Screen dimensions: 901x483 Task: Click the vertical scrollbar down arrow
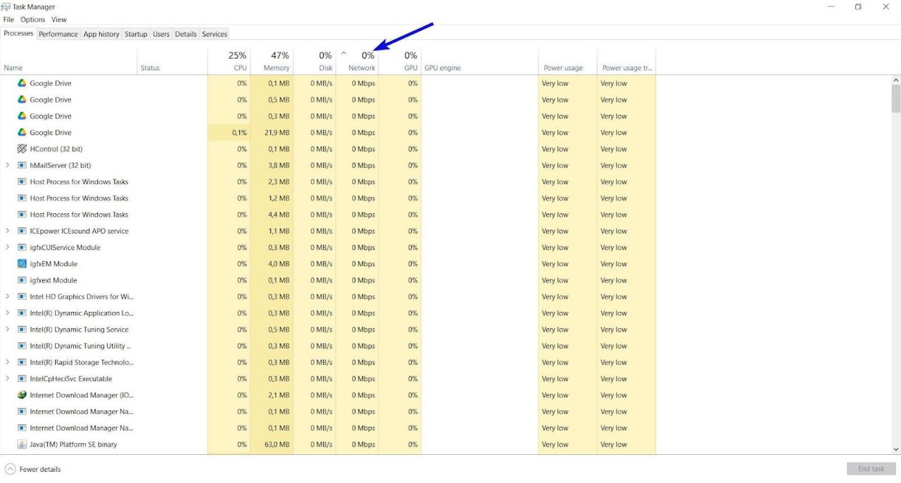pos(896,450)
